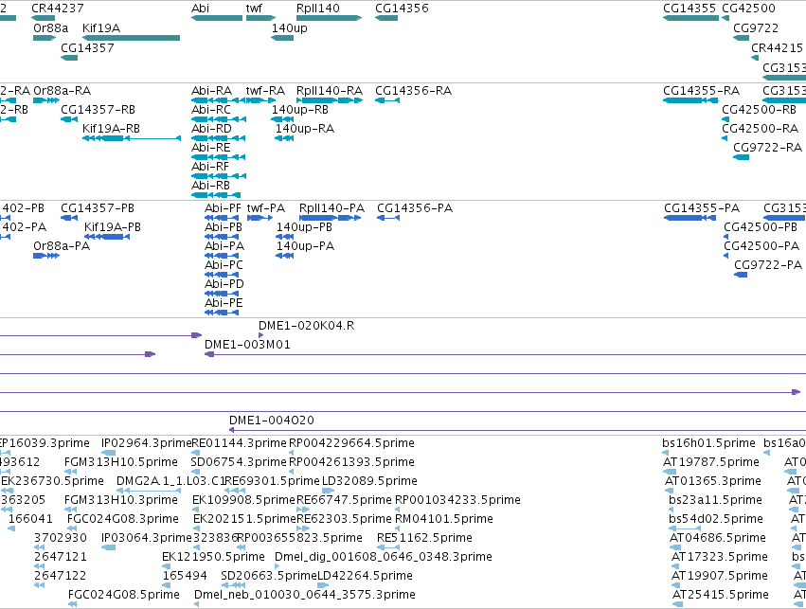
Task: Select the CG14357 gene label
Action: tap(87, 47)
